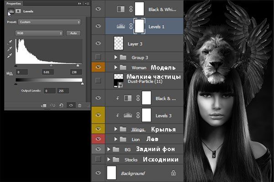Hide the Levels 1 layer
Screen dimensions: 274x182
click(x=98, y=26)
